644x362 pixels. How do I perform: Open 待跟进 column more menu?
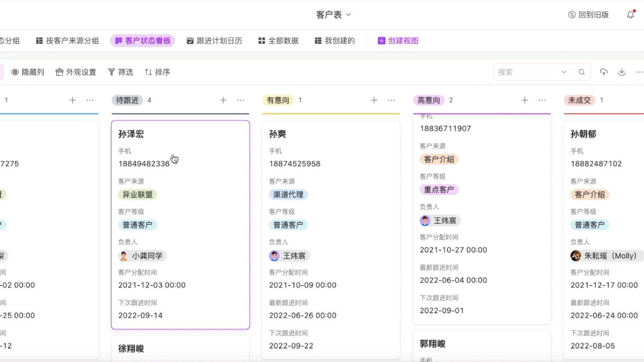(x=240, y=101)
